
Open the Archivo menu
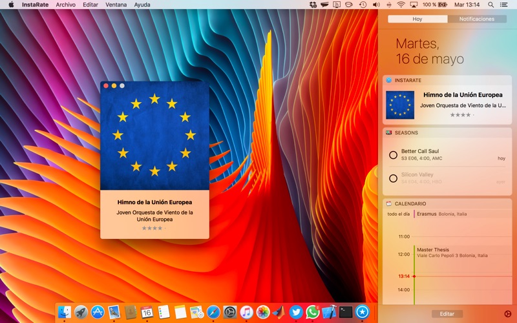point(65,5)
